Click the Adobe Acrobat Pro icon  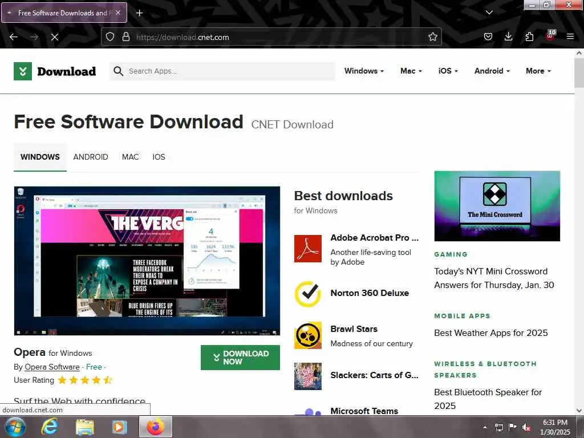click(307, 249)
